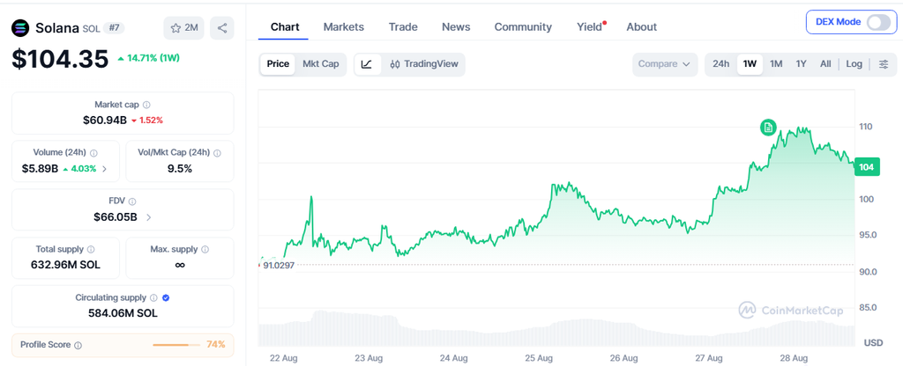The height and width of the screenshot is (366, 903).
Task: Click Vol/Mkt Cap (24h) info icon
Action: (217, 153)
